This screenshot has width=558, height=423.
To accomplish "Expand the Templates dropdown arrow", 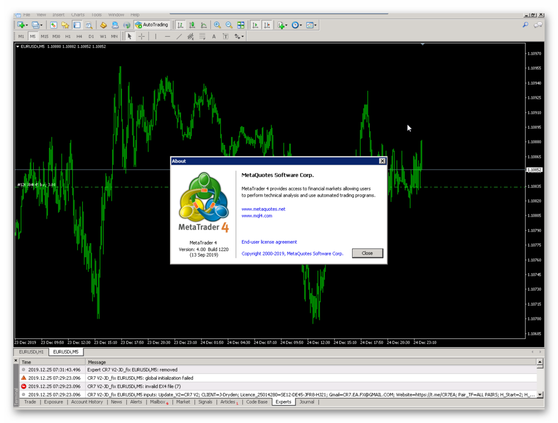I will [316, 25].
